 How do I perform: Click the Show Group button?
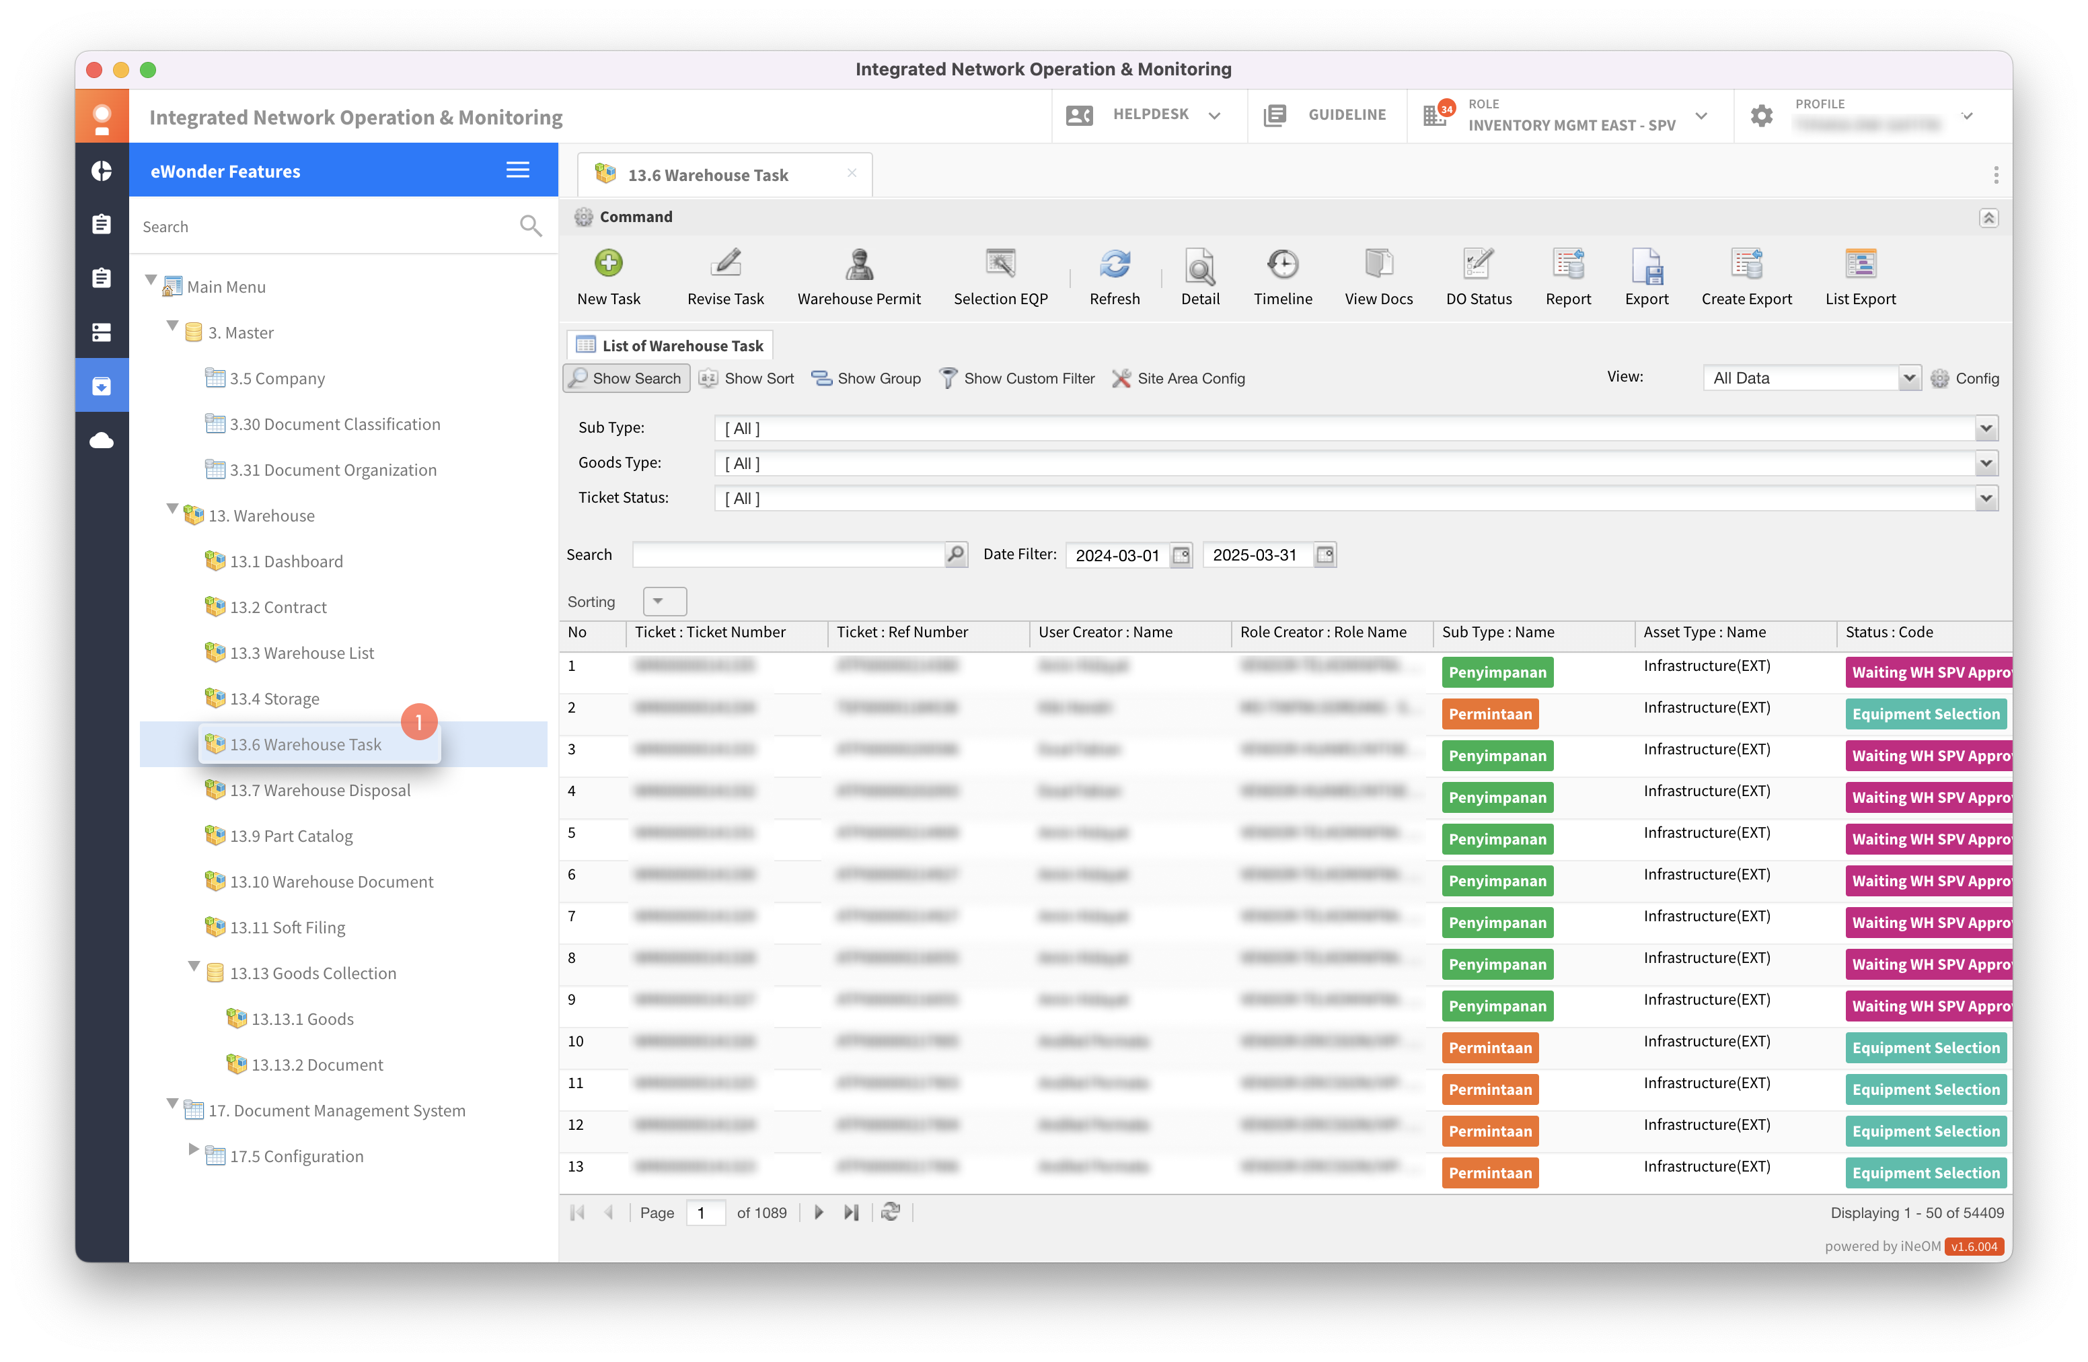click(x=866, y=378)
